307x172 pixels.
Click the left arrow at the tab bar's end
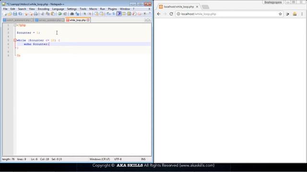click(146, 20)
